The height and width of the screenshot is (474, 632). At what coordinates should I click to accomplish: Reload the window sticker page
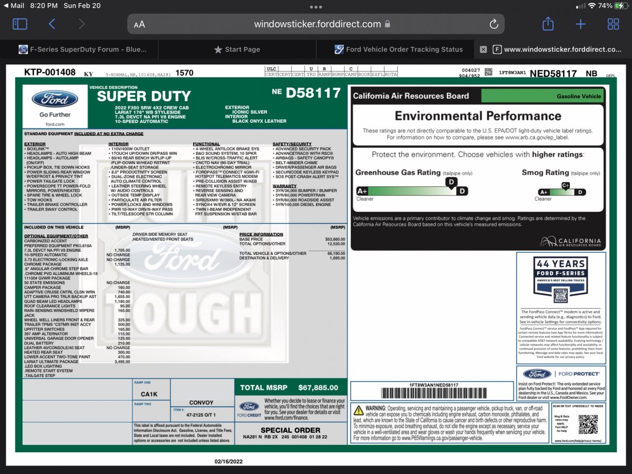click(493, 24)
